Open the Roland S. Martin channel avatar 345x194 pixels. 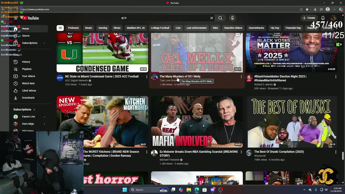click(x=249, y=78)
